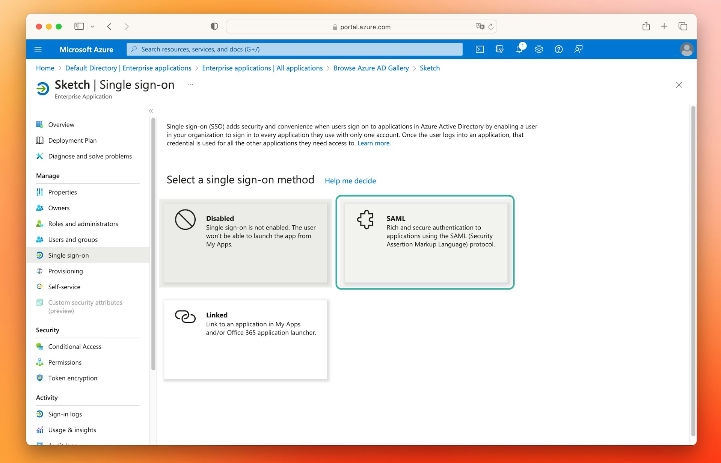Go forward in Safari
The image size is (721, 463).
127,26
